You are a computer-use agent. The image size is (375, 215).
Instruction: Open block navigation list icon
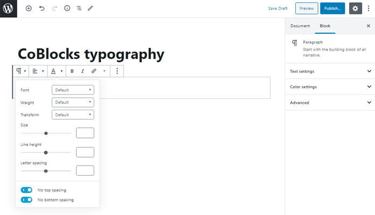[x=79, y=9]
